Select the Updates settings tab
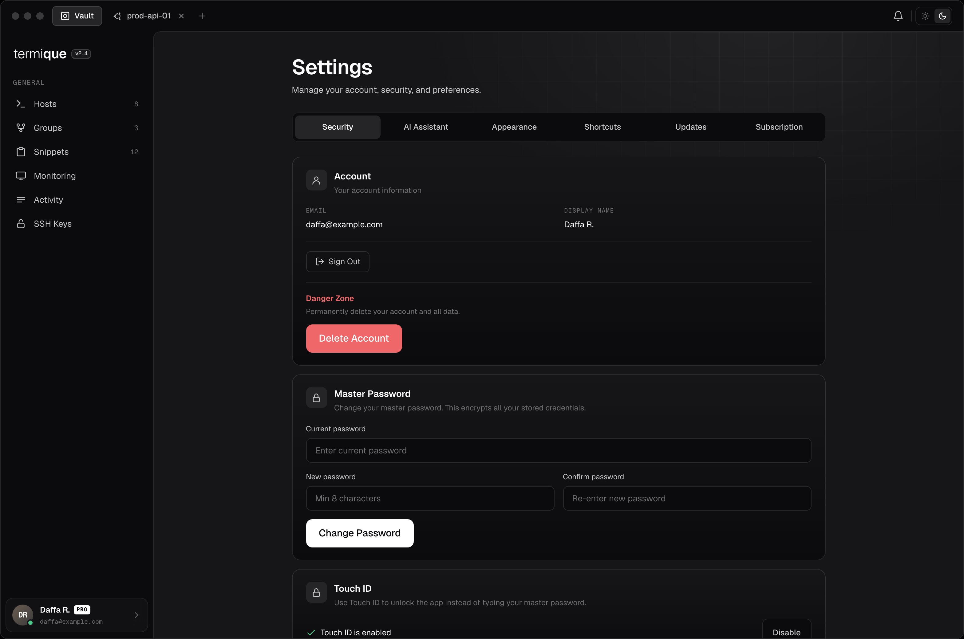The image size is (964, 639). click(x=691, y=127)
